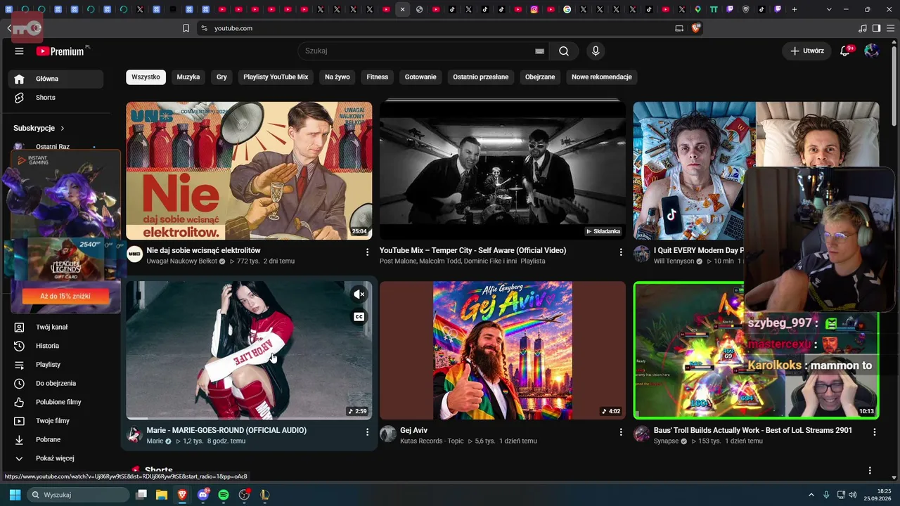The height and width of the screenshot is (506, 900).
Task: Unmute the Marie video preview
Action: 359,294
